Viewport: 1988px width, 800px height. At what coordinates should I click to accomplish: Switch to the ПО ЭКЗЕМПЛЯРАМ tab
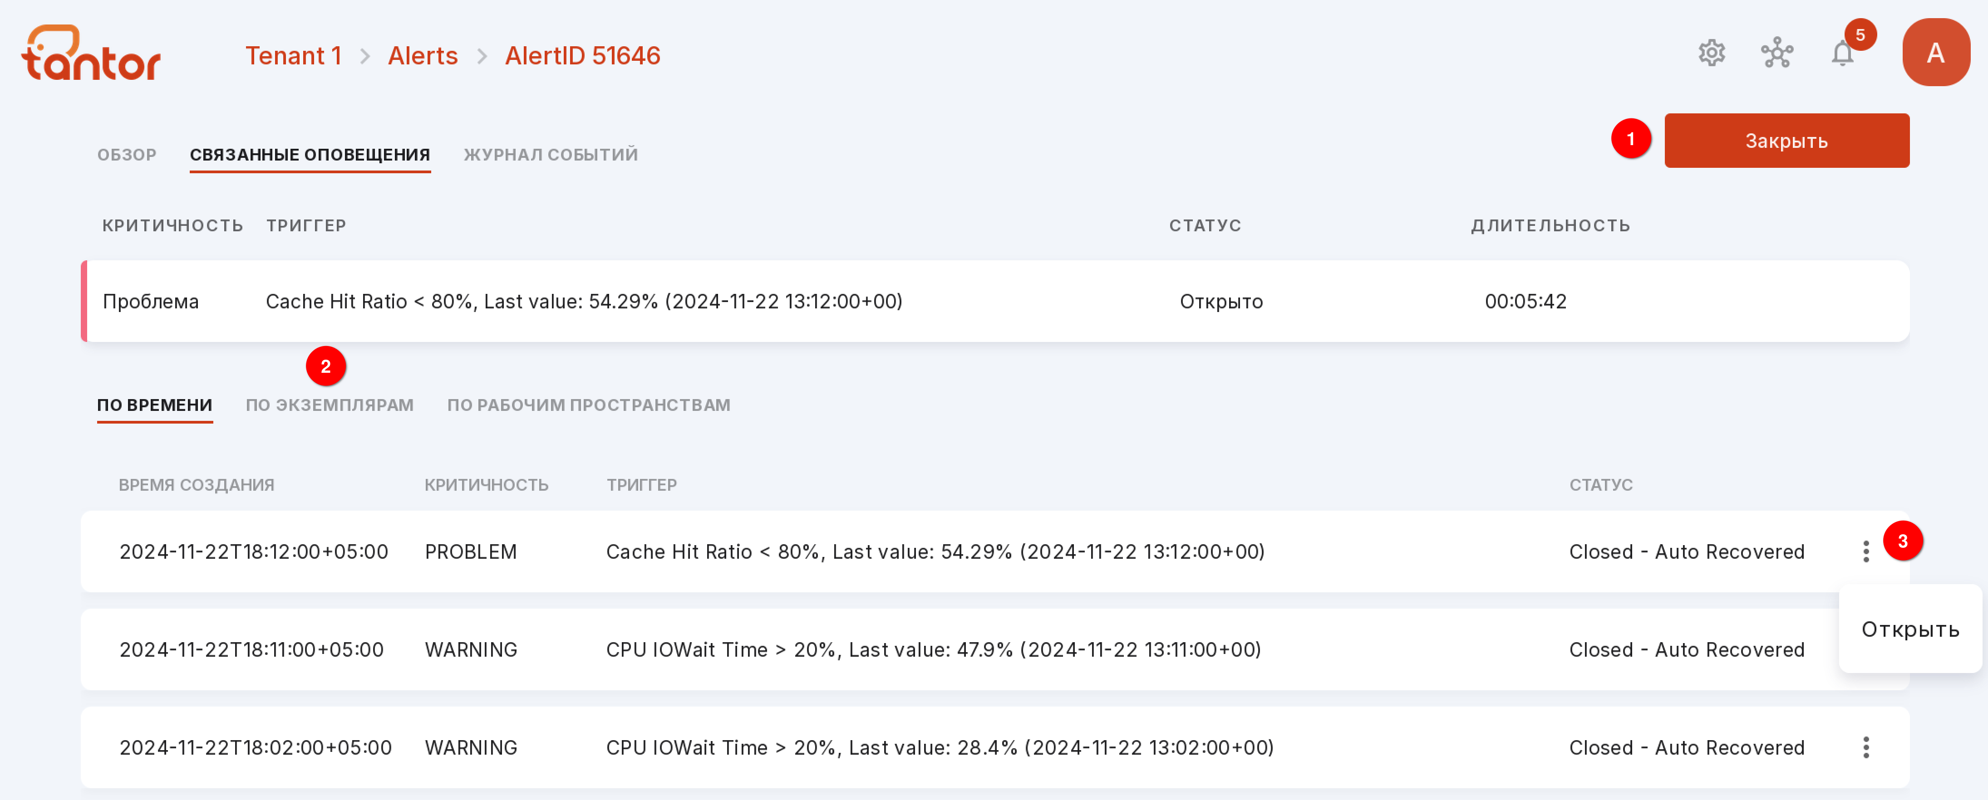(330, 405)
